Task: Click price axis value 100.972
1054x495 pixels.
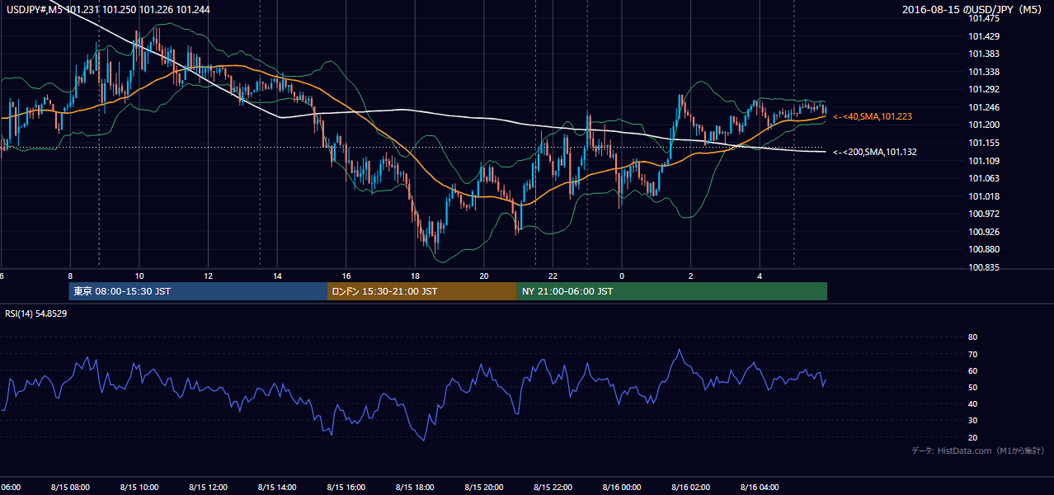Action: pos(984,214)
